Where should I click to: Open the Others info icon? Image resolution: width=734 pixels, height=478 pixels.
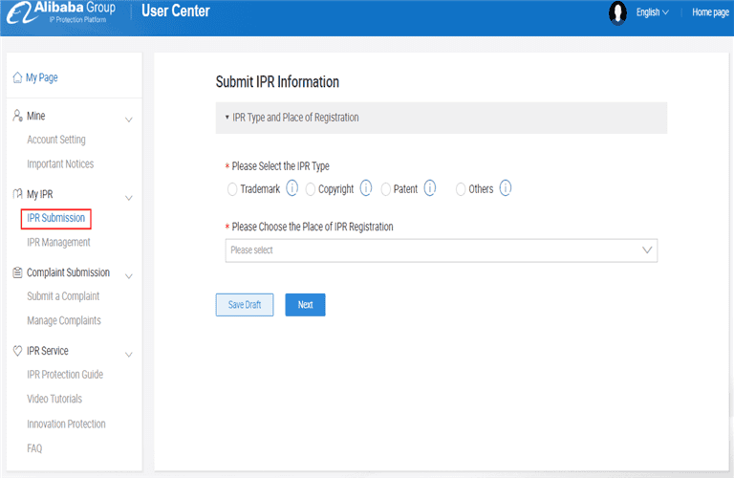[505, 188]
